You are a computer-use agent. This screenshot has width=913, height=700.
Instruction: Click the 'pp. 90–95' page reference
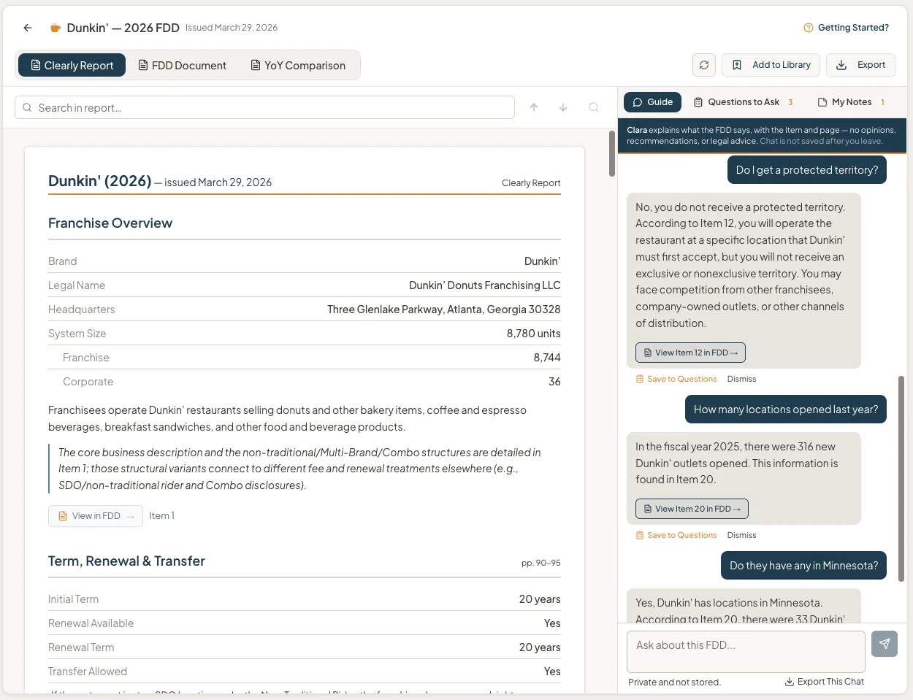[x=540, y=563]
